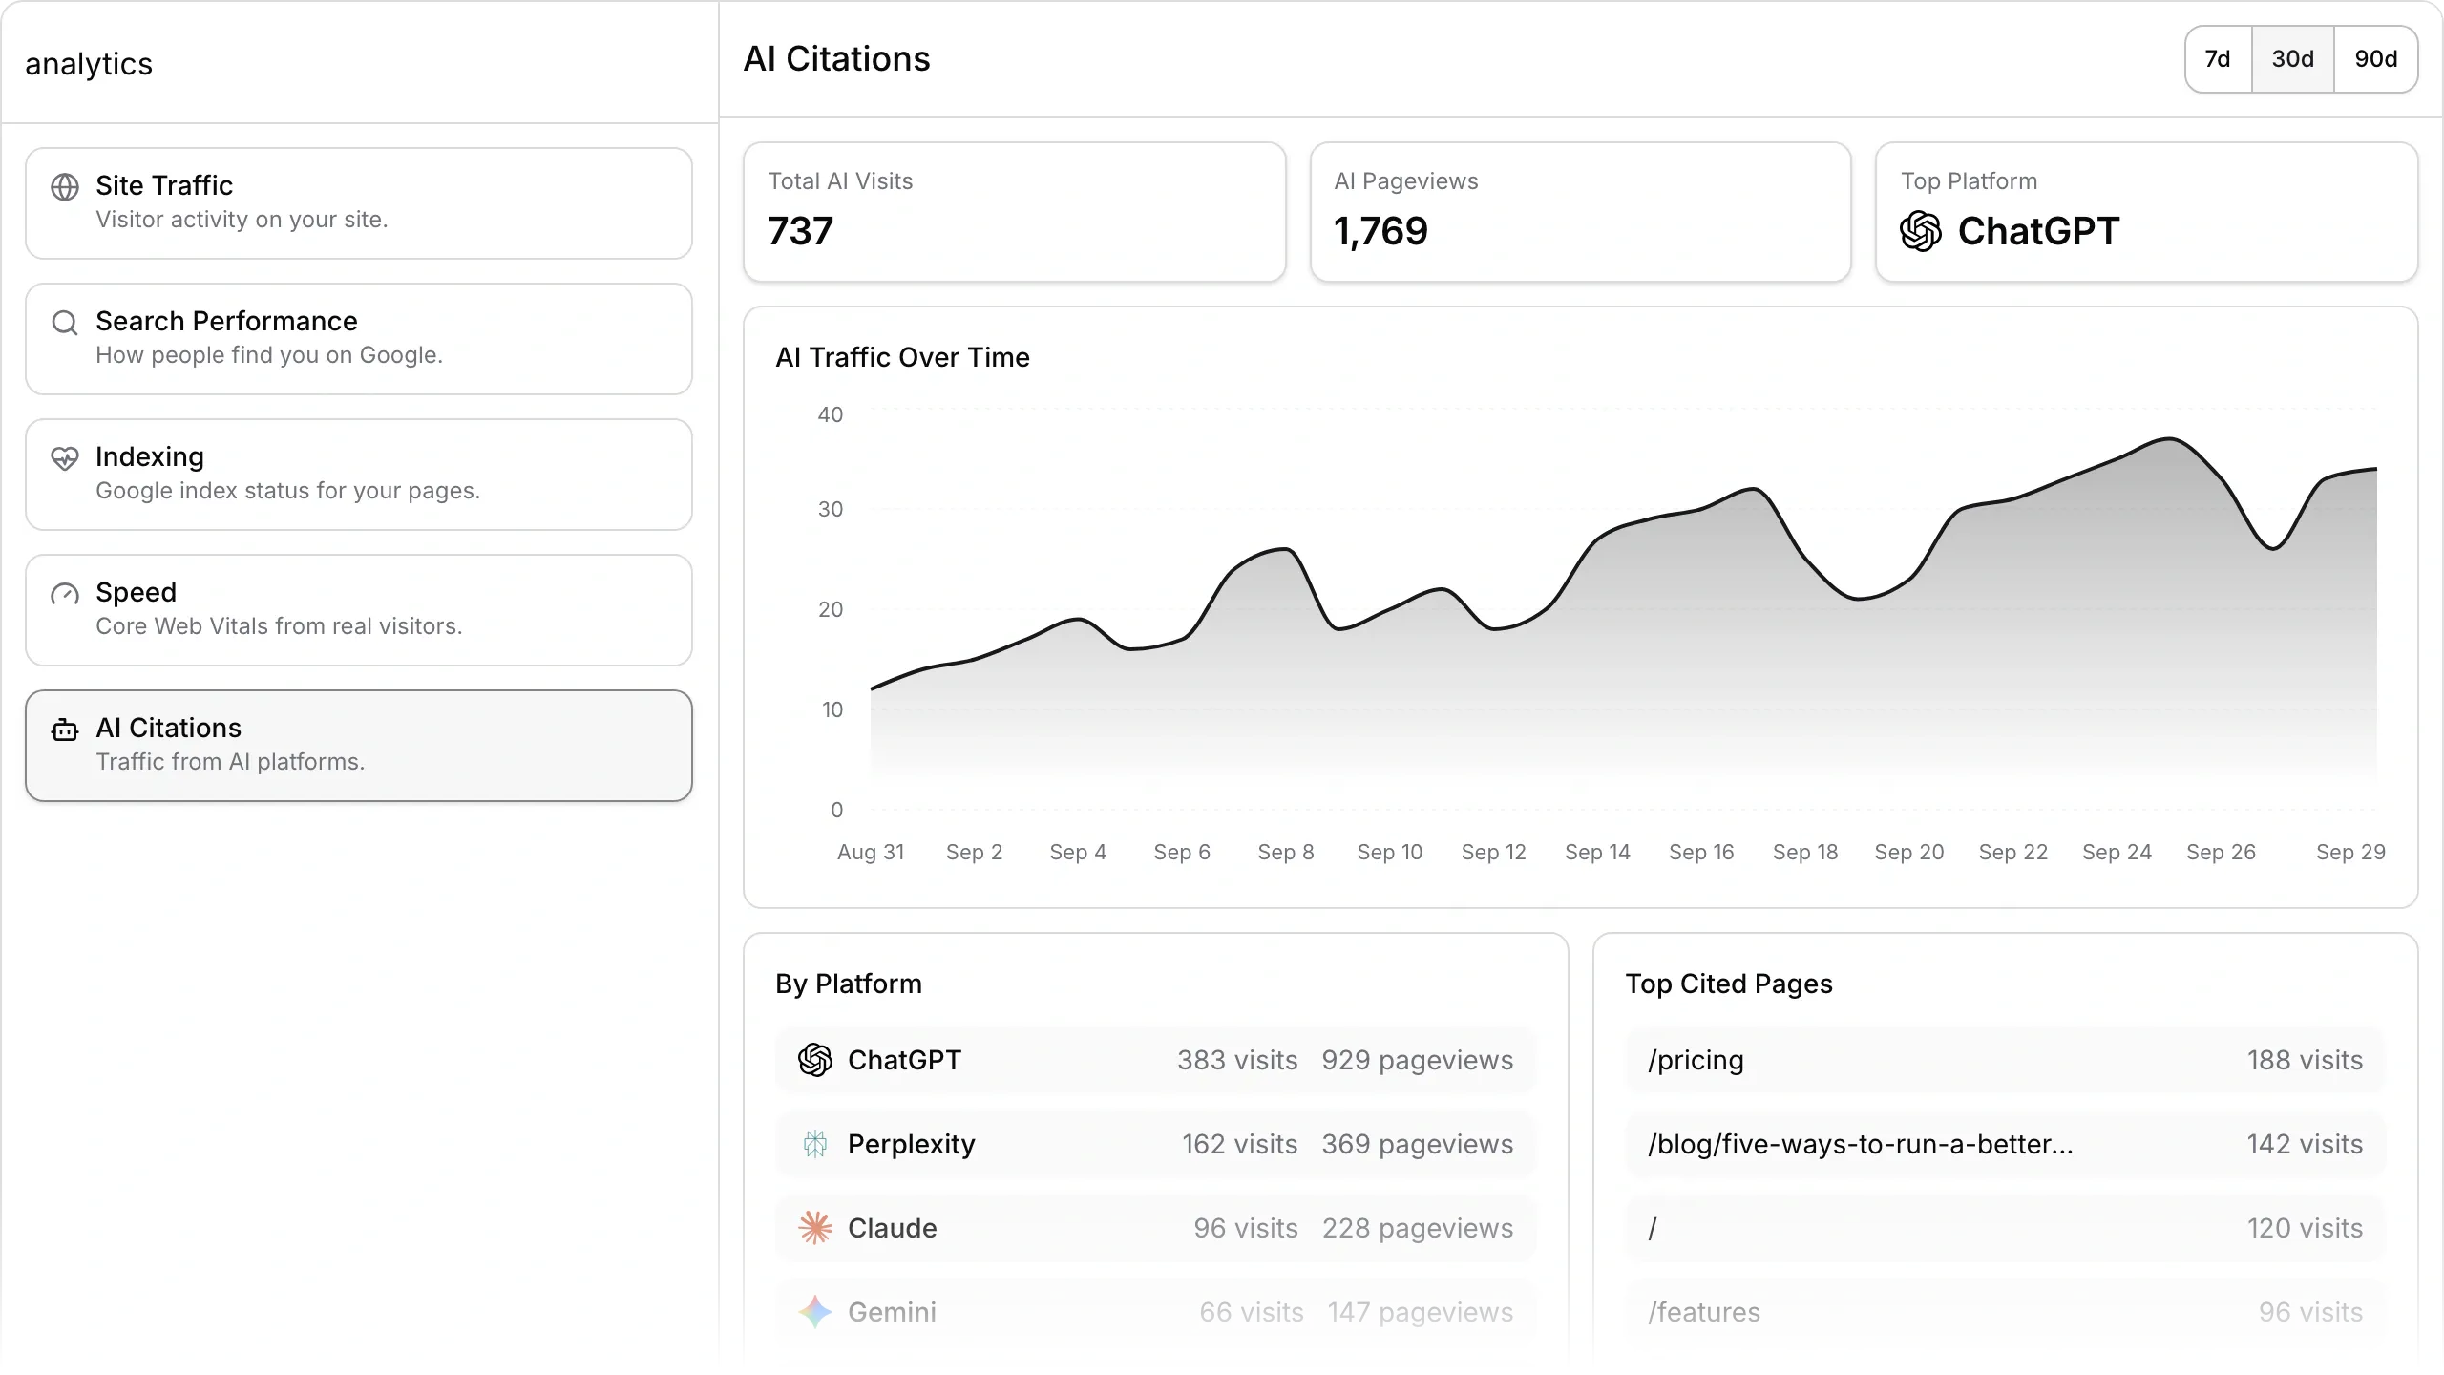Screen dimensions: 2444x1375
Task: Select the 30d date range
Action: tap(2293, 59)
